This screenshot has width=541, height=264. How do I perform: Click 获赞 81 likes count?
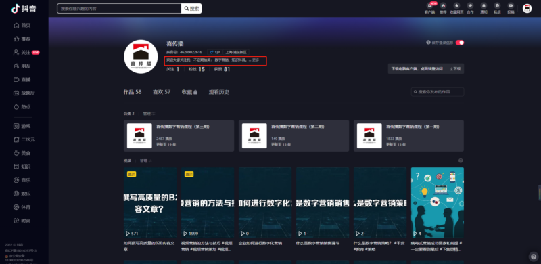[222, 70]
